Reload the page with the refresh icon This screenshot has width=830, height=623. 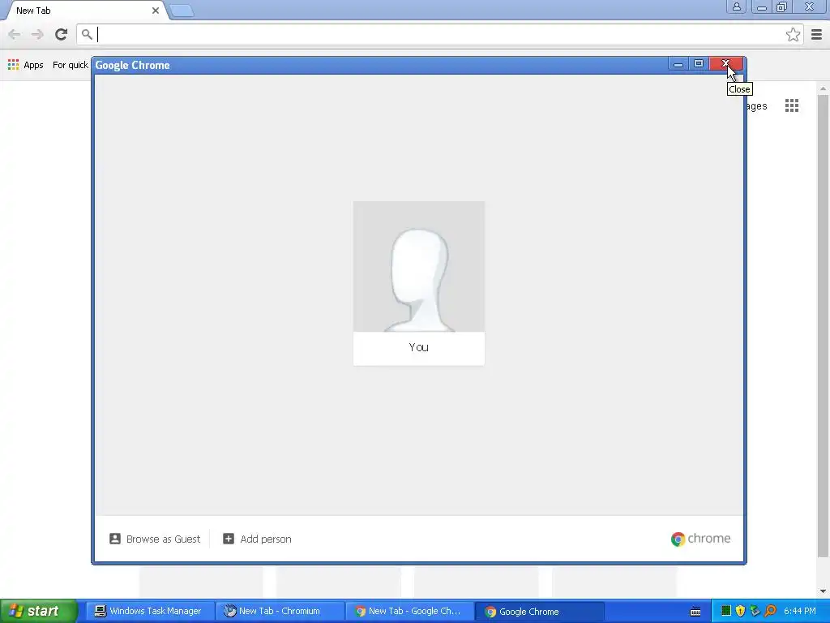click(x=62, y=34)
